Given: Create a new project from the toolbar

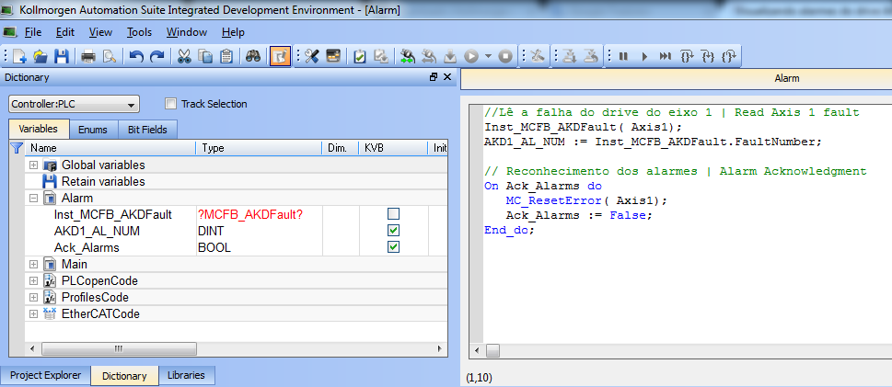Looking at the screenshot, I should 19,56.
